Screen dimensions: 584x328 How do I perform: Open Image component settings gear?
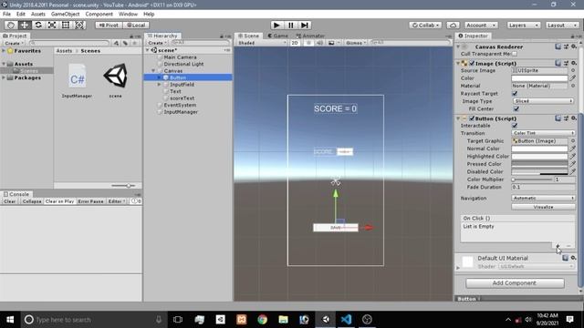574,63
